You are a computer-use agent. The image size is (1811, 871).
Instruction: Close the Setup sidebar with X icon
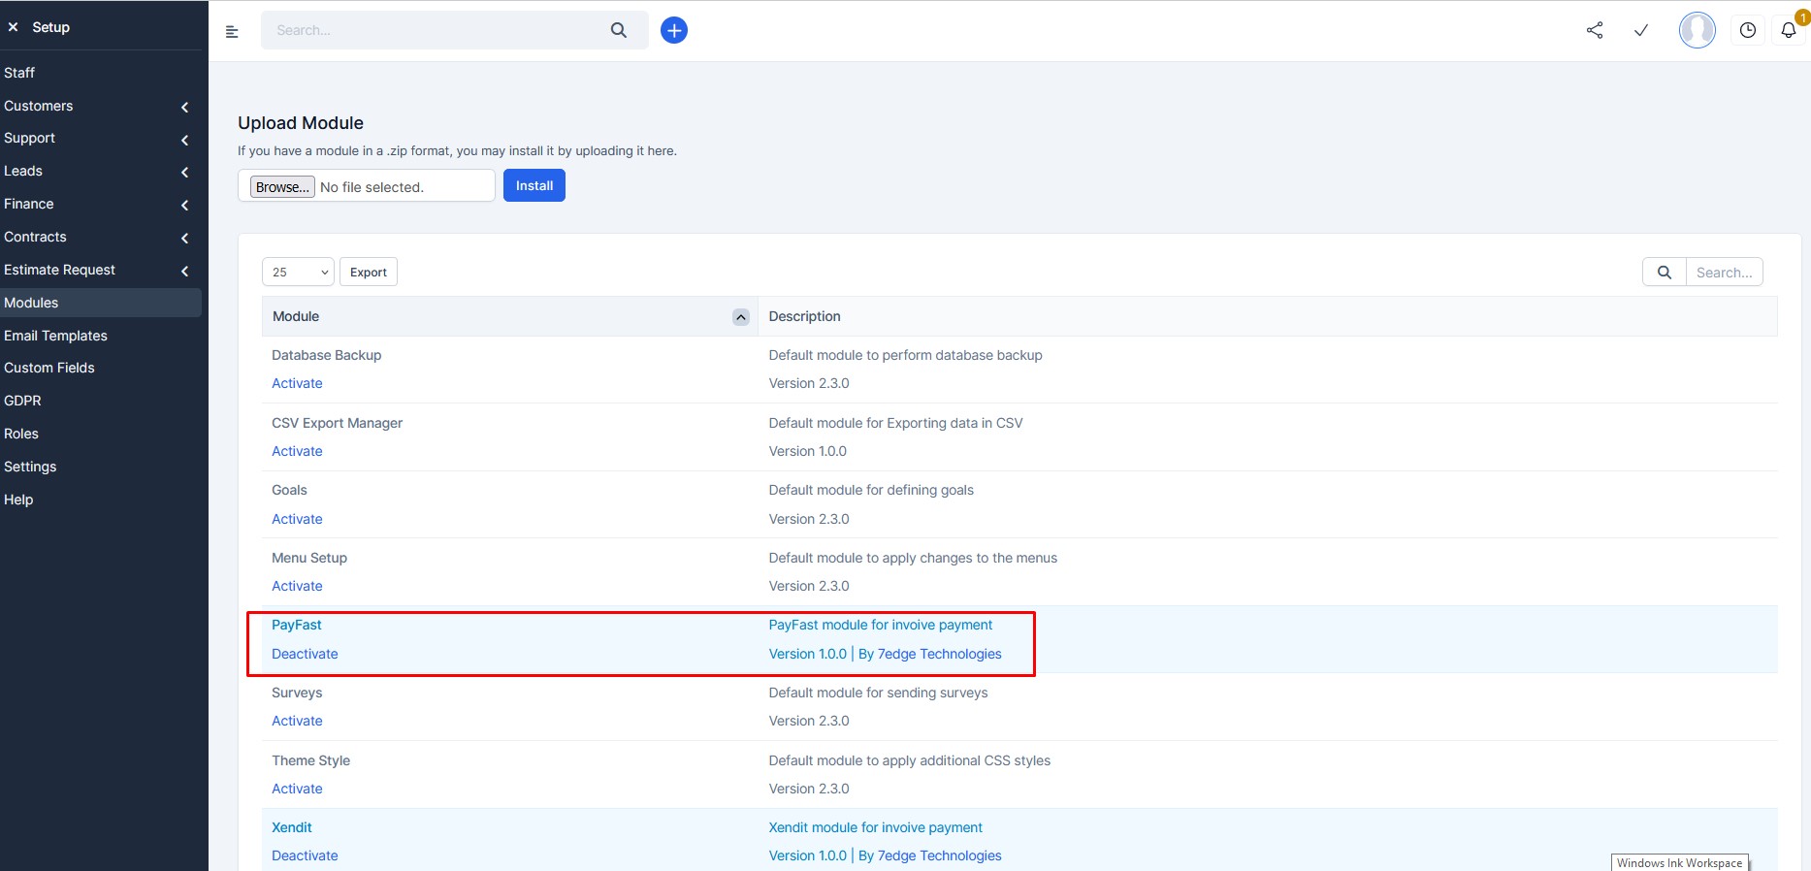coord(13,27)
